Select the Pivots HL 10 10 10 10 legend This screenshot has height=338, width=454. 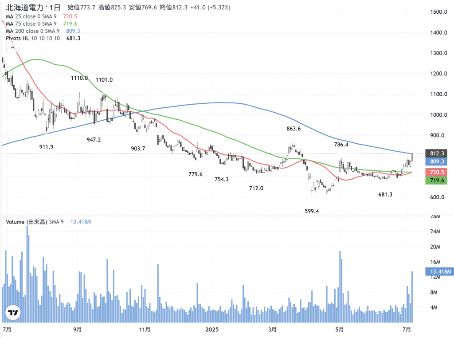coord(33,38)
